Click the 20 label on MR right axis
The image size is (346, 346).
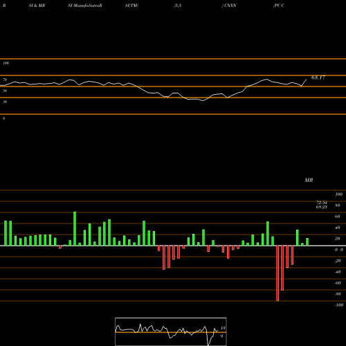tap(338, 239)
